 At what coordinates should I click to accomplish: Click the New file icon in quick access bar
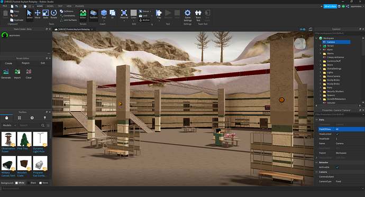pyautogui.click(x=12, y=6)
